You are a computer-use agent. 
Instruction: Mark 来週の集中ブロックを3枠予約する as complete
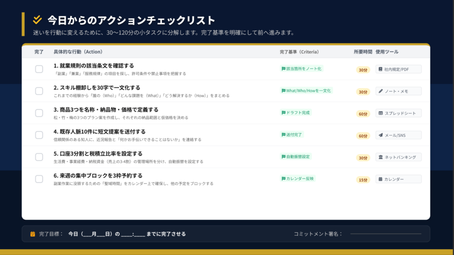(39, 179)
